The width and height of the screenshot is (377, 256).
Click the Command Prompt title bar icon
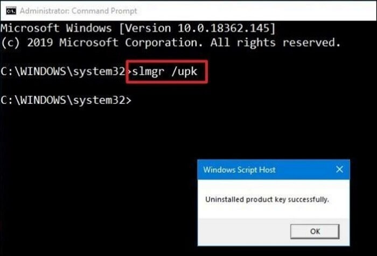pyautogui.click(x=9, y=11)
